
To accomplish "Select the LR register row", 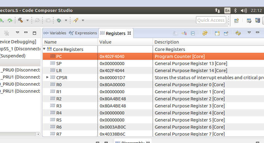I will [153, 71].
